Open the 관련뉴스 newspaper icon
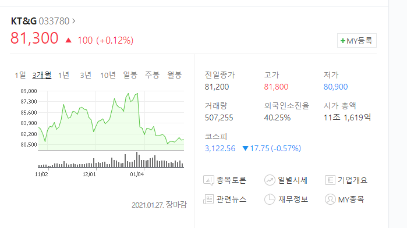This screenshot has height=228, width=407. coord(208,199)
